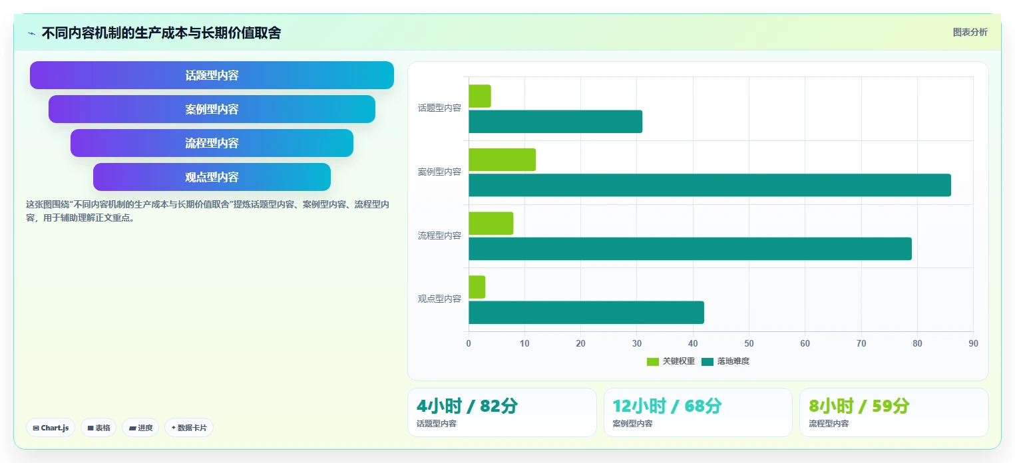Click the 案例型内容 y-axis label
This screenshot has height=463, width=1015.
pos(439,172)
